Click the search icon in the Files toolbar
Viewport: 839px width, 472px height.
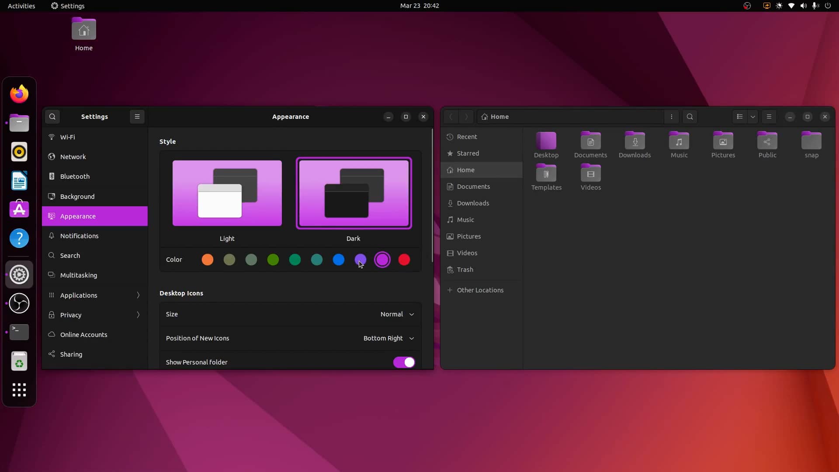690,117
